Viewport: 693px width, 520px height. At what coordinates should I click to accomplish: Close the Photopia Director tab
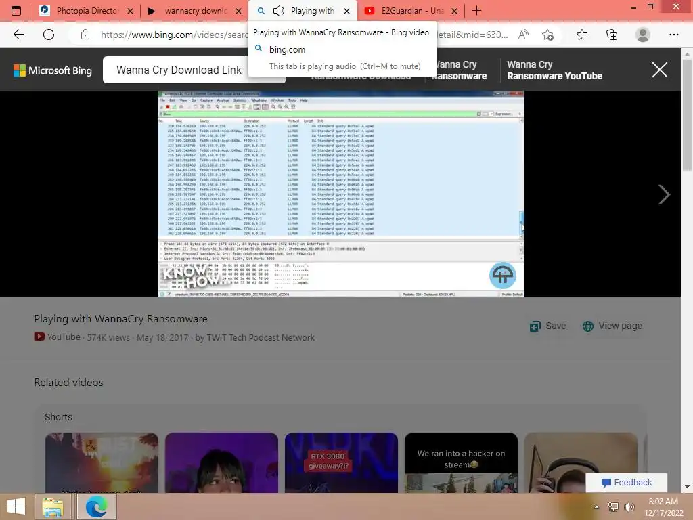click(x=130, y=11)
